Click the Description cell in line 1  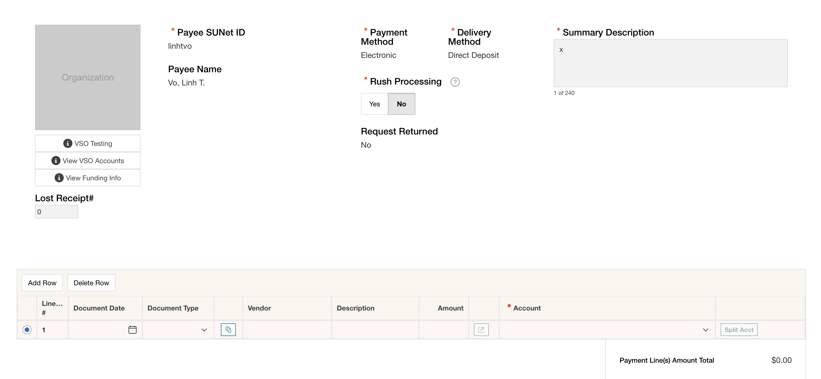(375, 330)
